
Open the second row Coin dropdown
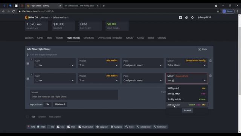click(55, 78)
